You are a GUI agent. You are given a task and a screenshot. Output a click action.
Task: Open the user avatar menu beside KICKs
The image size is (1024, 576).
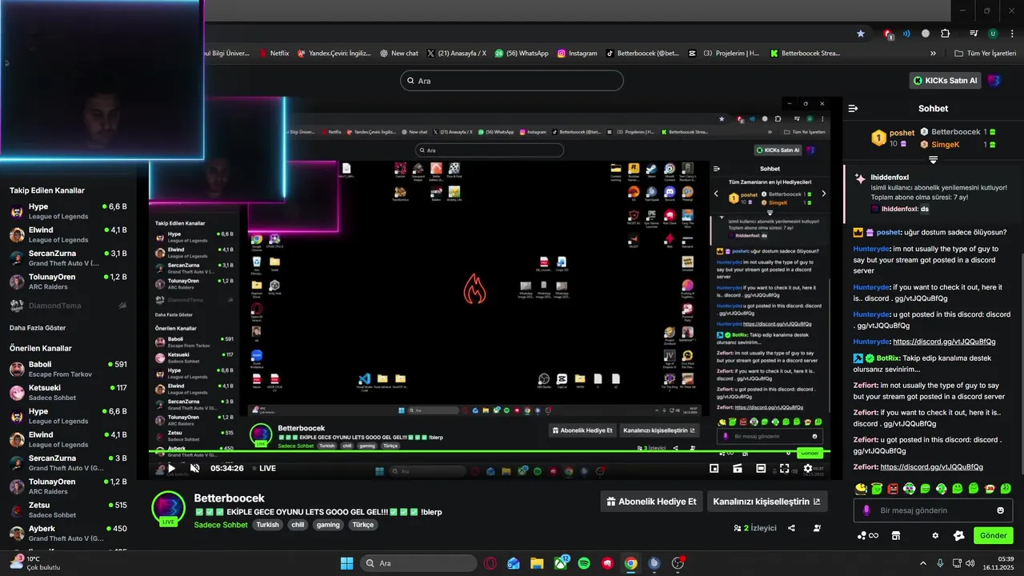click(x=994, y=81)
